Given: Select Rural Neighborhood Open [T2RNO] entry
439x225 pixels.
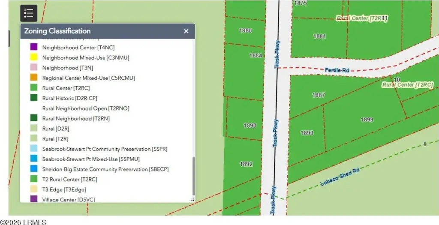Looking at the screenshot, I should click(x=86, y=108).
